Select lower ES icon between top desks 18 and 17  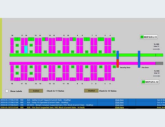(17, 52)
